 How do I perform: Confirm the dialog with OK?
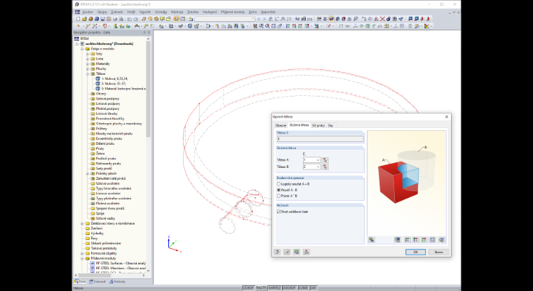[x=415, y=252]
